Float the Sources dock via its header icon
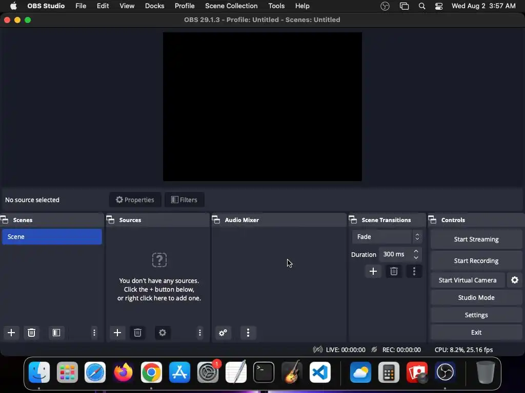Screen dimensions: 525x393 tap(110, 220)
